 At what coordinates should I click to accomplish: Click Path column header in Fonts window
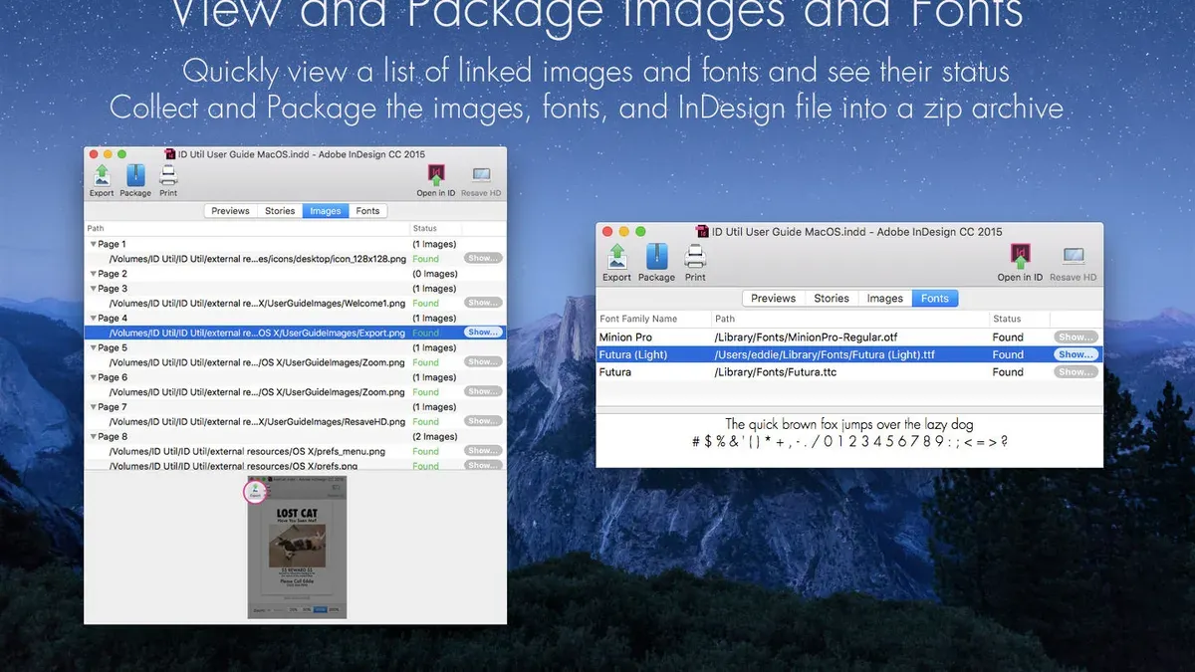[x=848, y=319]
